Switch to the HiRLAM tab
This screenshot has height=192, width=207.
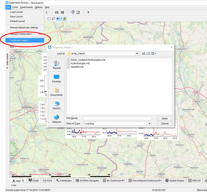point(194,181)
